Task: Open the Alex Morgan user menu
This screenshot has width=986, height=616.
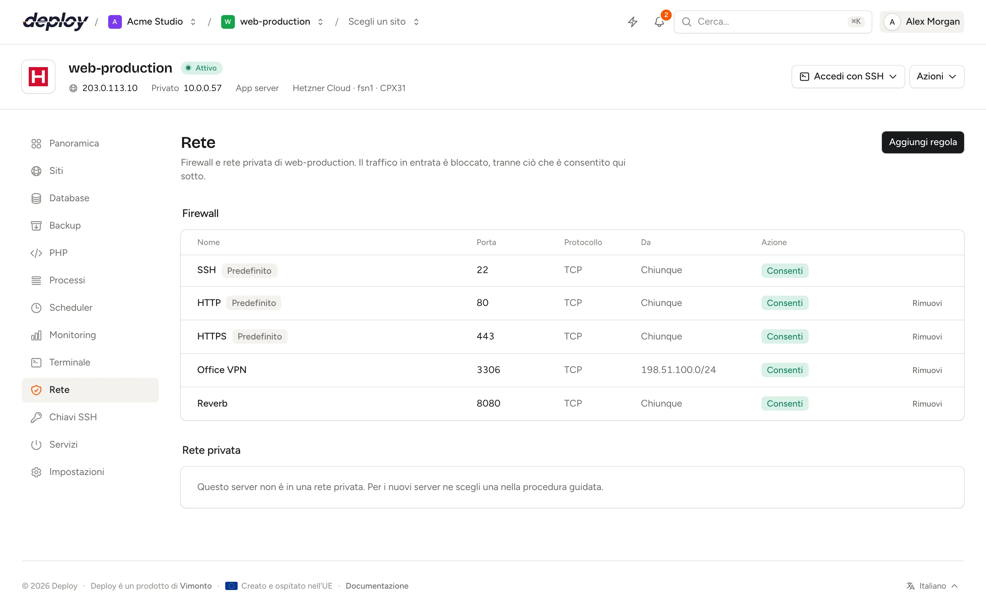Action: 922,22
